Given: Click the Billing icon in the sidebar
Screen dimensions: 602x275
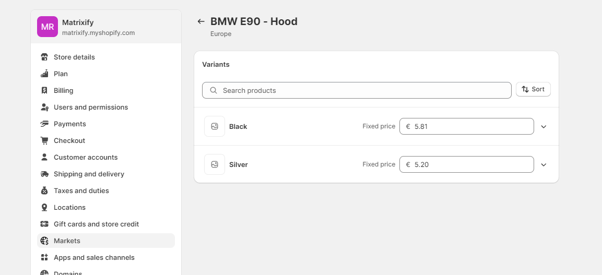Looking at the screenshot, I should (x=44, y=90).
